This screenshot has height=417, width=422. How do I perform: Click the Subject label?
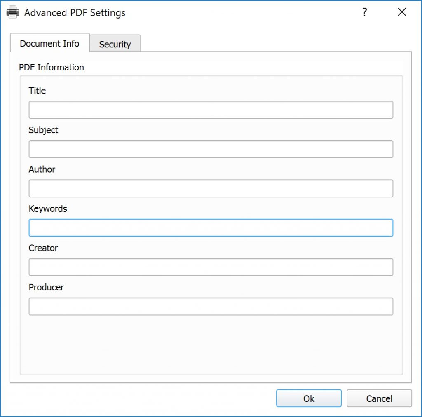coord(43,130)
